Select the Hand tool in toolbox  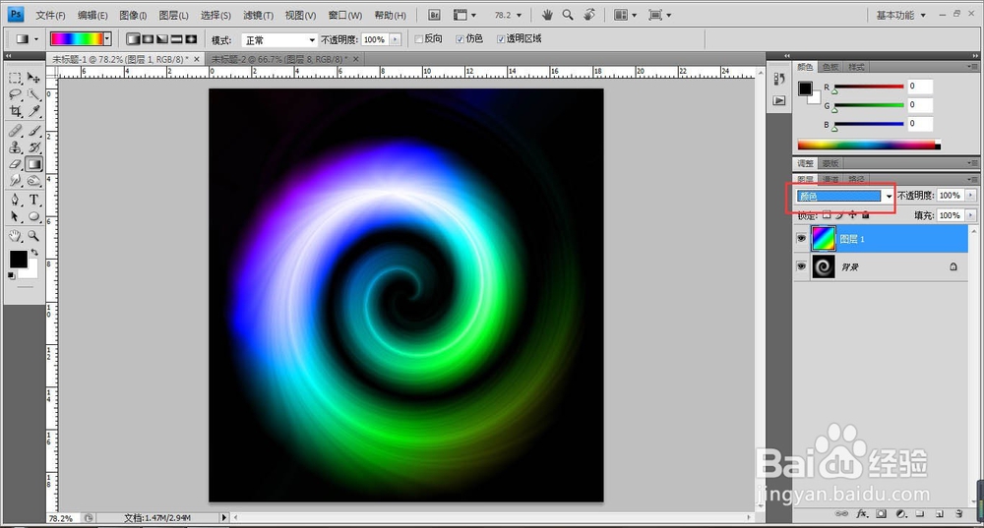[15, 236]
